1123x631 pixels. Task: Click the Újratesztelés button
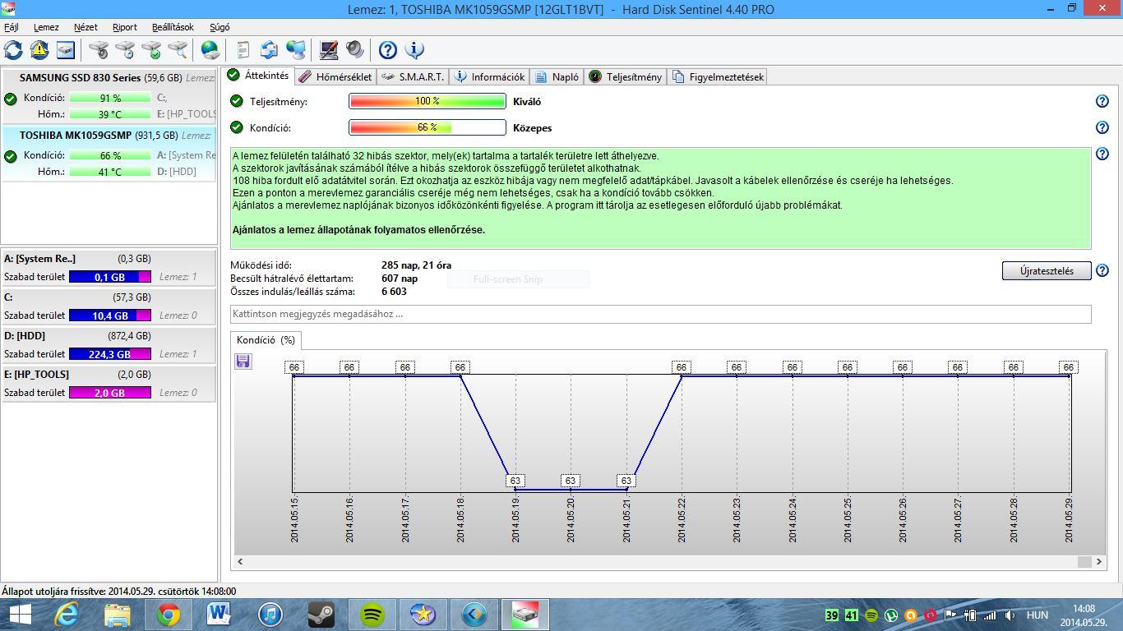(1047, 270)
